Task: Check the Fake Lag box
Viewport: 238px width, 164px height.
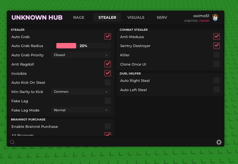Action: coord(108,101)
